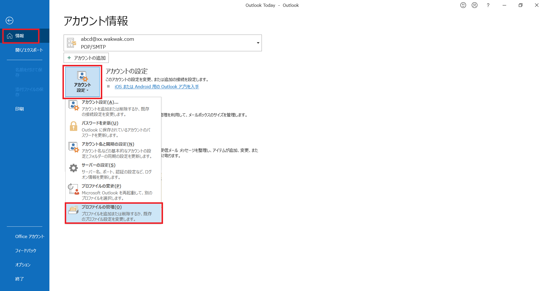545x291 pixels.
Task: Toggle the アカウント設定 dropdown button
Action: click(x=82, y=82)
